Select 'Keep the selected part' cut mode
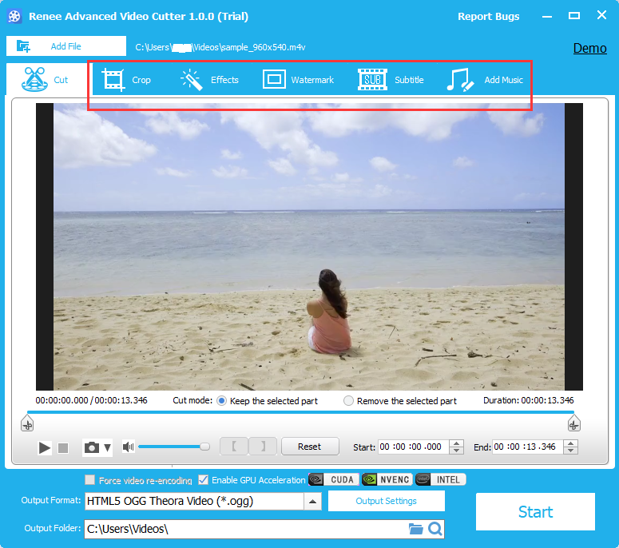Screen dimensions: 619x548 click(221, 401)
